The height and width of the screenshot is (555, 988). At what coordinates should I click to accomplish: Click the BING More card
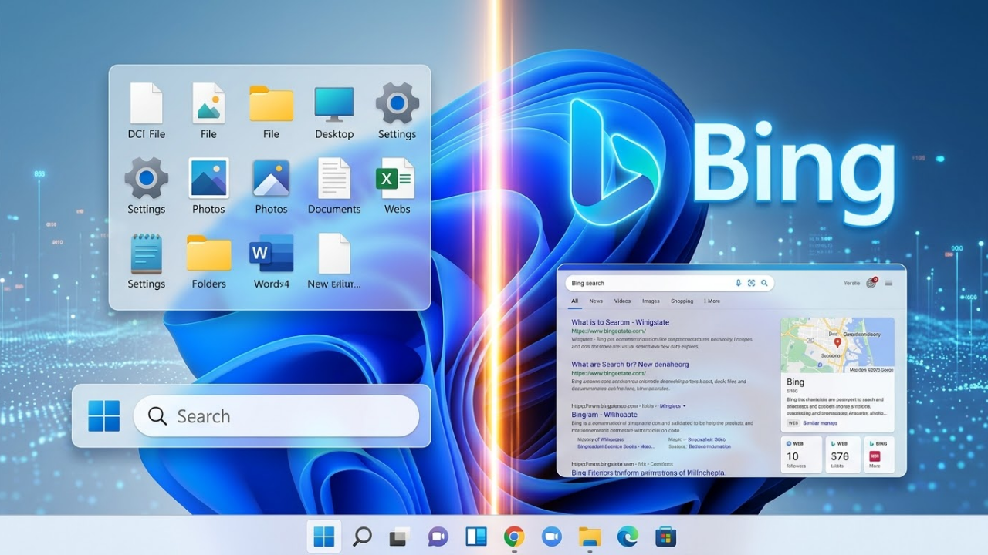click(880, 455)
